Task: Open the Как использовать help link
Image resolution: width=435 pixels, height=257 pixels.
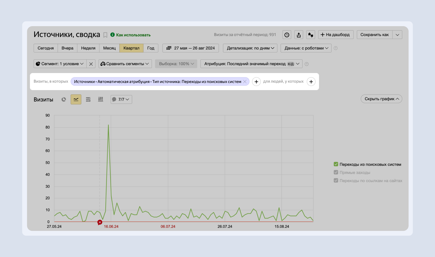Action: (130, 35)
